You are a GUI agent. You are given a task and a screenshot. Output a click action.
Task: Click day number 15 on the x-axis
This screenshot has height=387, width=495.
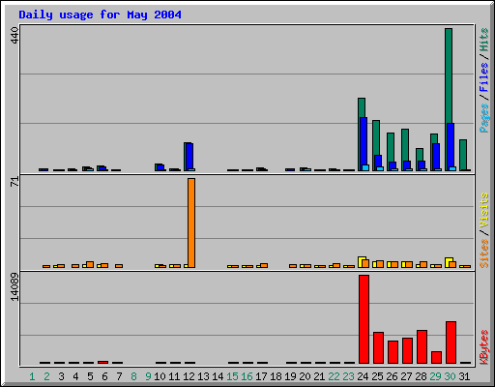[x=232, y=376]
